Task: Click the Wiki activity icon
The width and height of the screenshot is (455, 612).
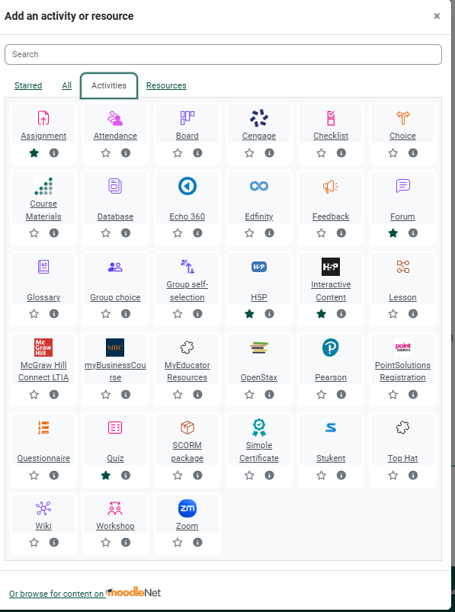Action: [x=43, y=508]
